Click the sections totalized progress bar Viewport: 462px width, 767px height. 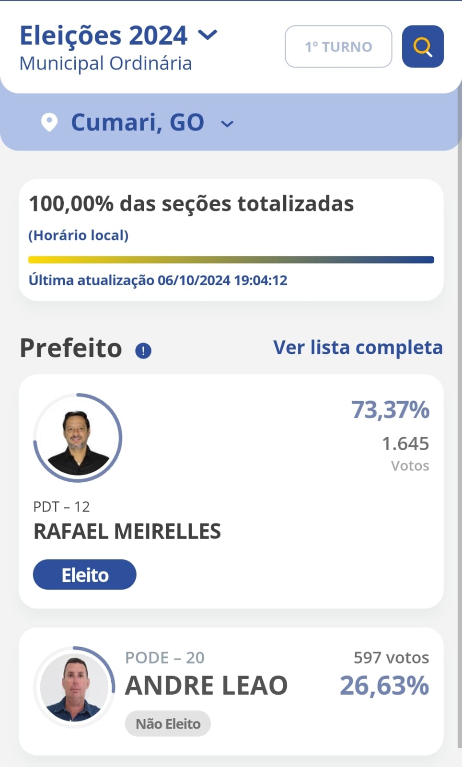(x=231, y=260)
